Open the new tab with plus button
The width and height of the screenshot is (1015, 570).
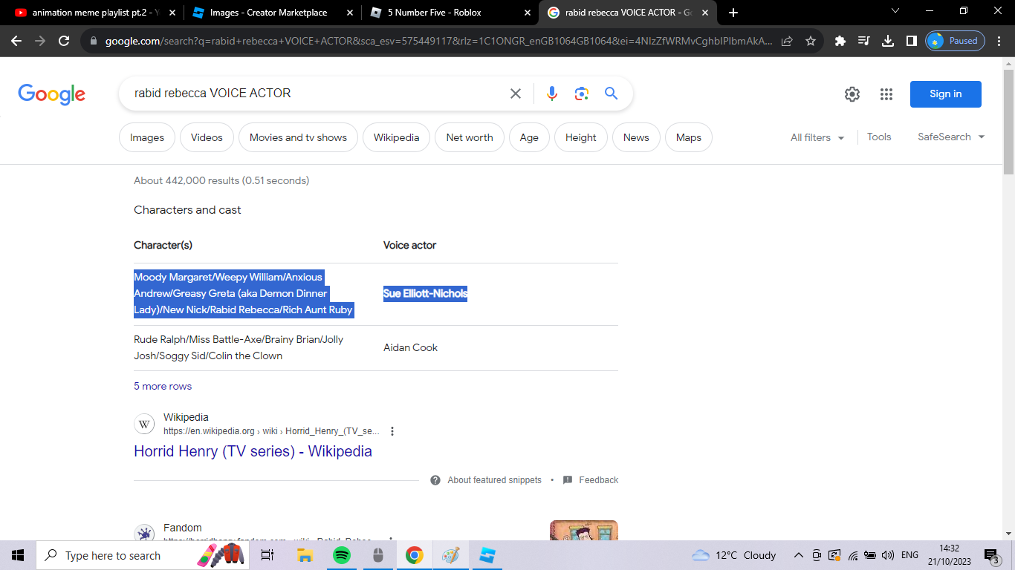click(x=733, y=13)
